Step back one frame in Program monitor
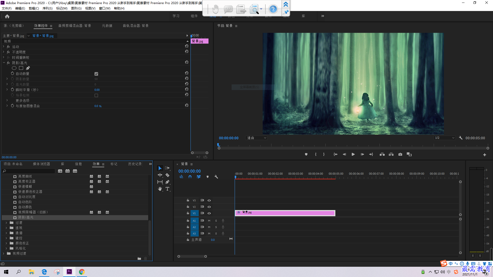The height and width of the screenshot is (277, 493). (x=344, y=154)
